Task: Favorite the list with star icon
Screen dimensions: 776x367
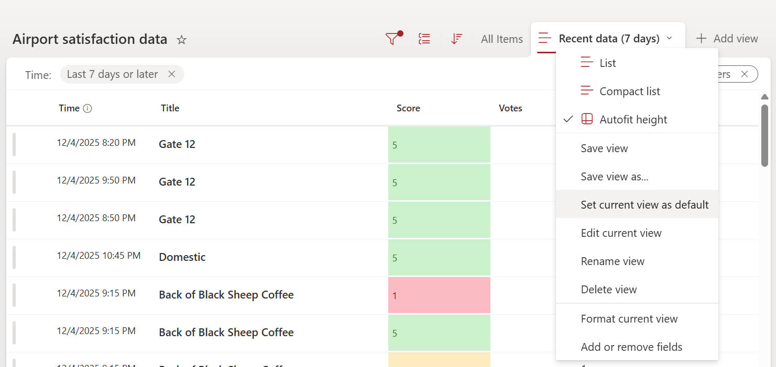Action: pyautogui.click(x=181, y=40)
